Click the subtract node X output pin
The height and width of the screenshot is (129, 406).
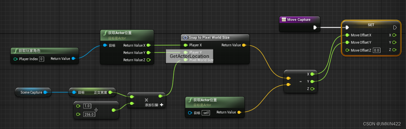[312, 74]
